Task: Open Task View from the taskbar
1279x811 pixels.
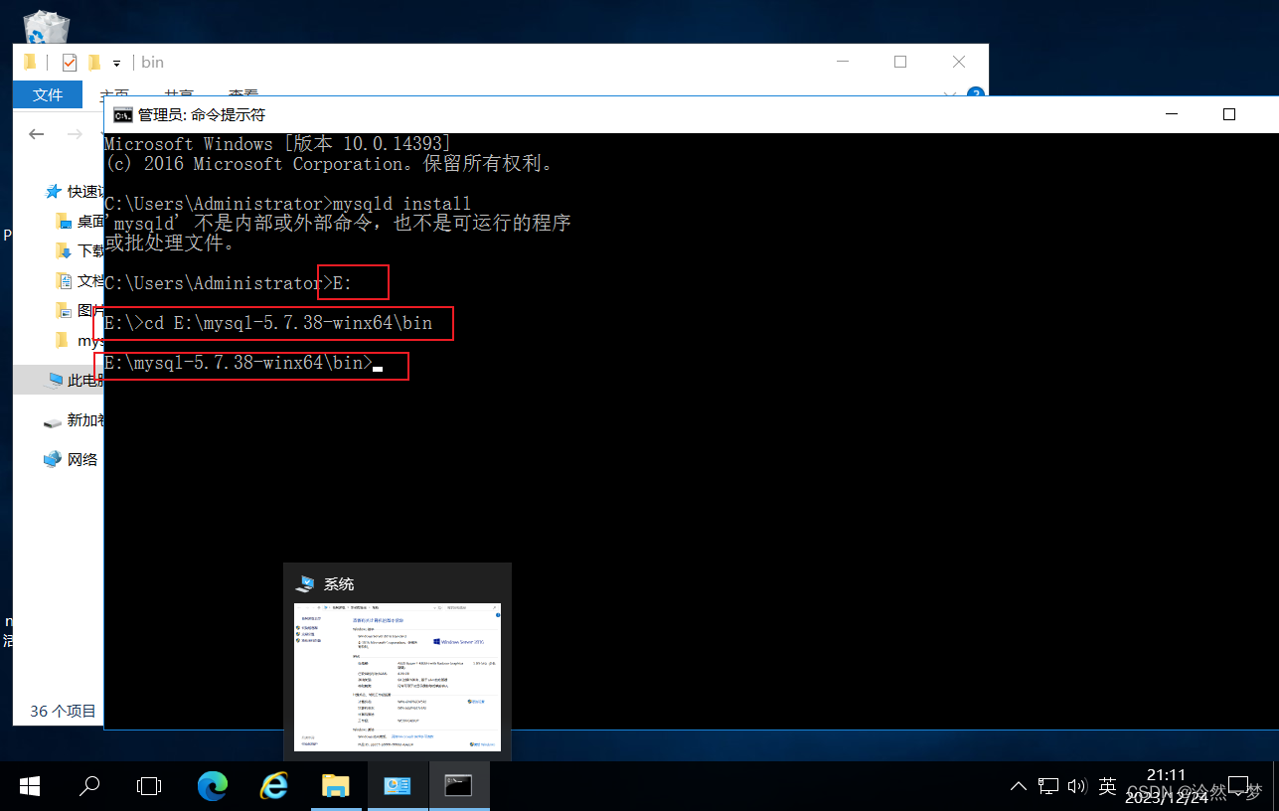Action: pos(148,786)
